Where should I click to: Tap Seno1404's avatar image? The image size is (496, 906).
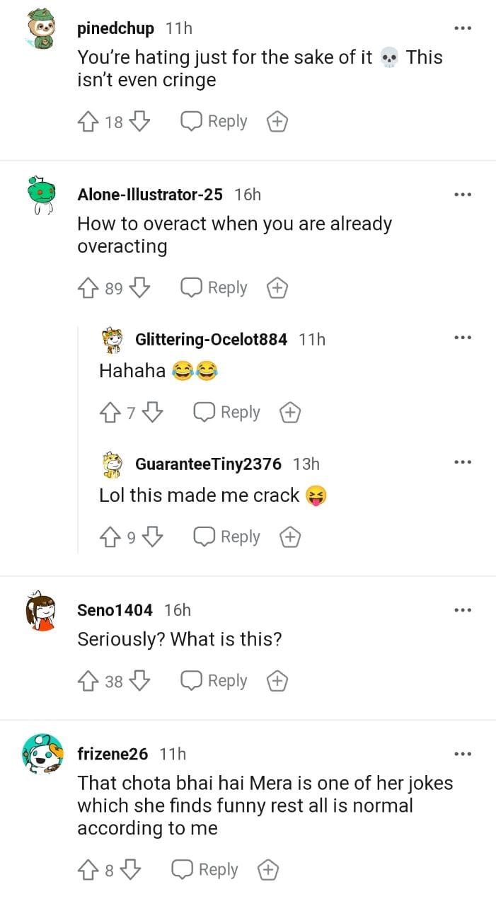[42, 612]
